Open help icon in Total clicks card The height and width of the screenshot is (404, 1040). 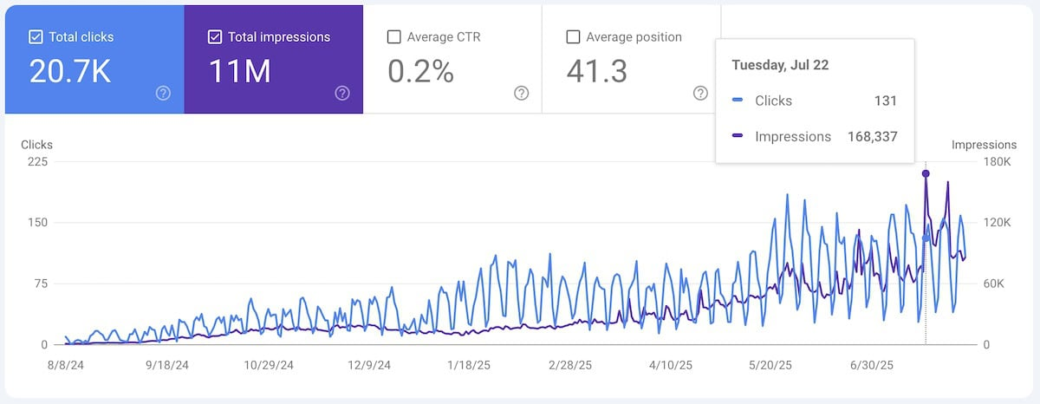tap(163, 94)
